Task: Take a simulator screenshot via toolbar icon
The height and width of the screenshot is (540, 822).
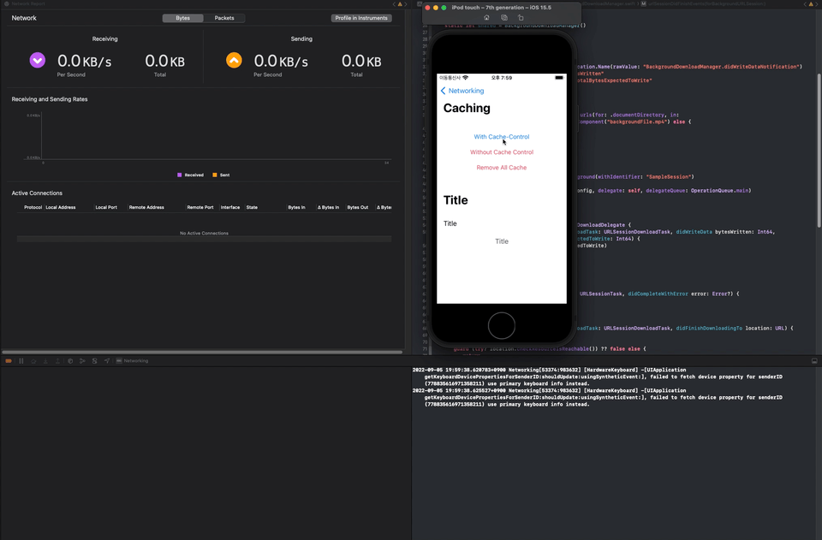Action: (503, 18)
